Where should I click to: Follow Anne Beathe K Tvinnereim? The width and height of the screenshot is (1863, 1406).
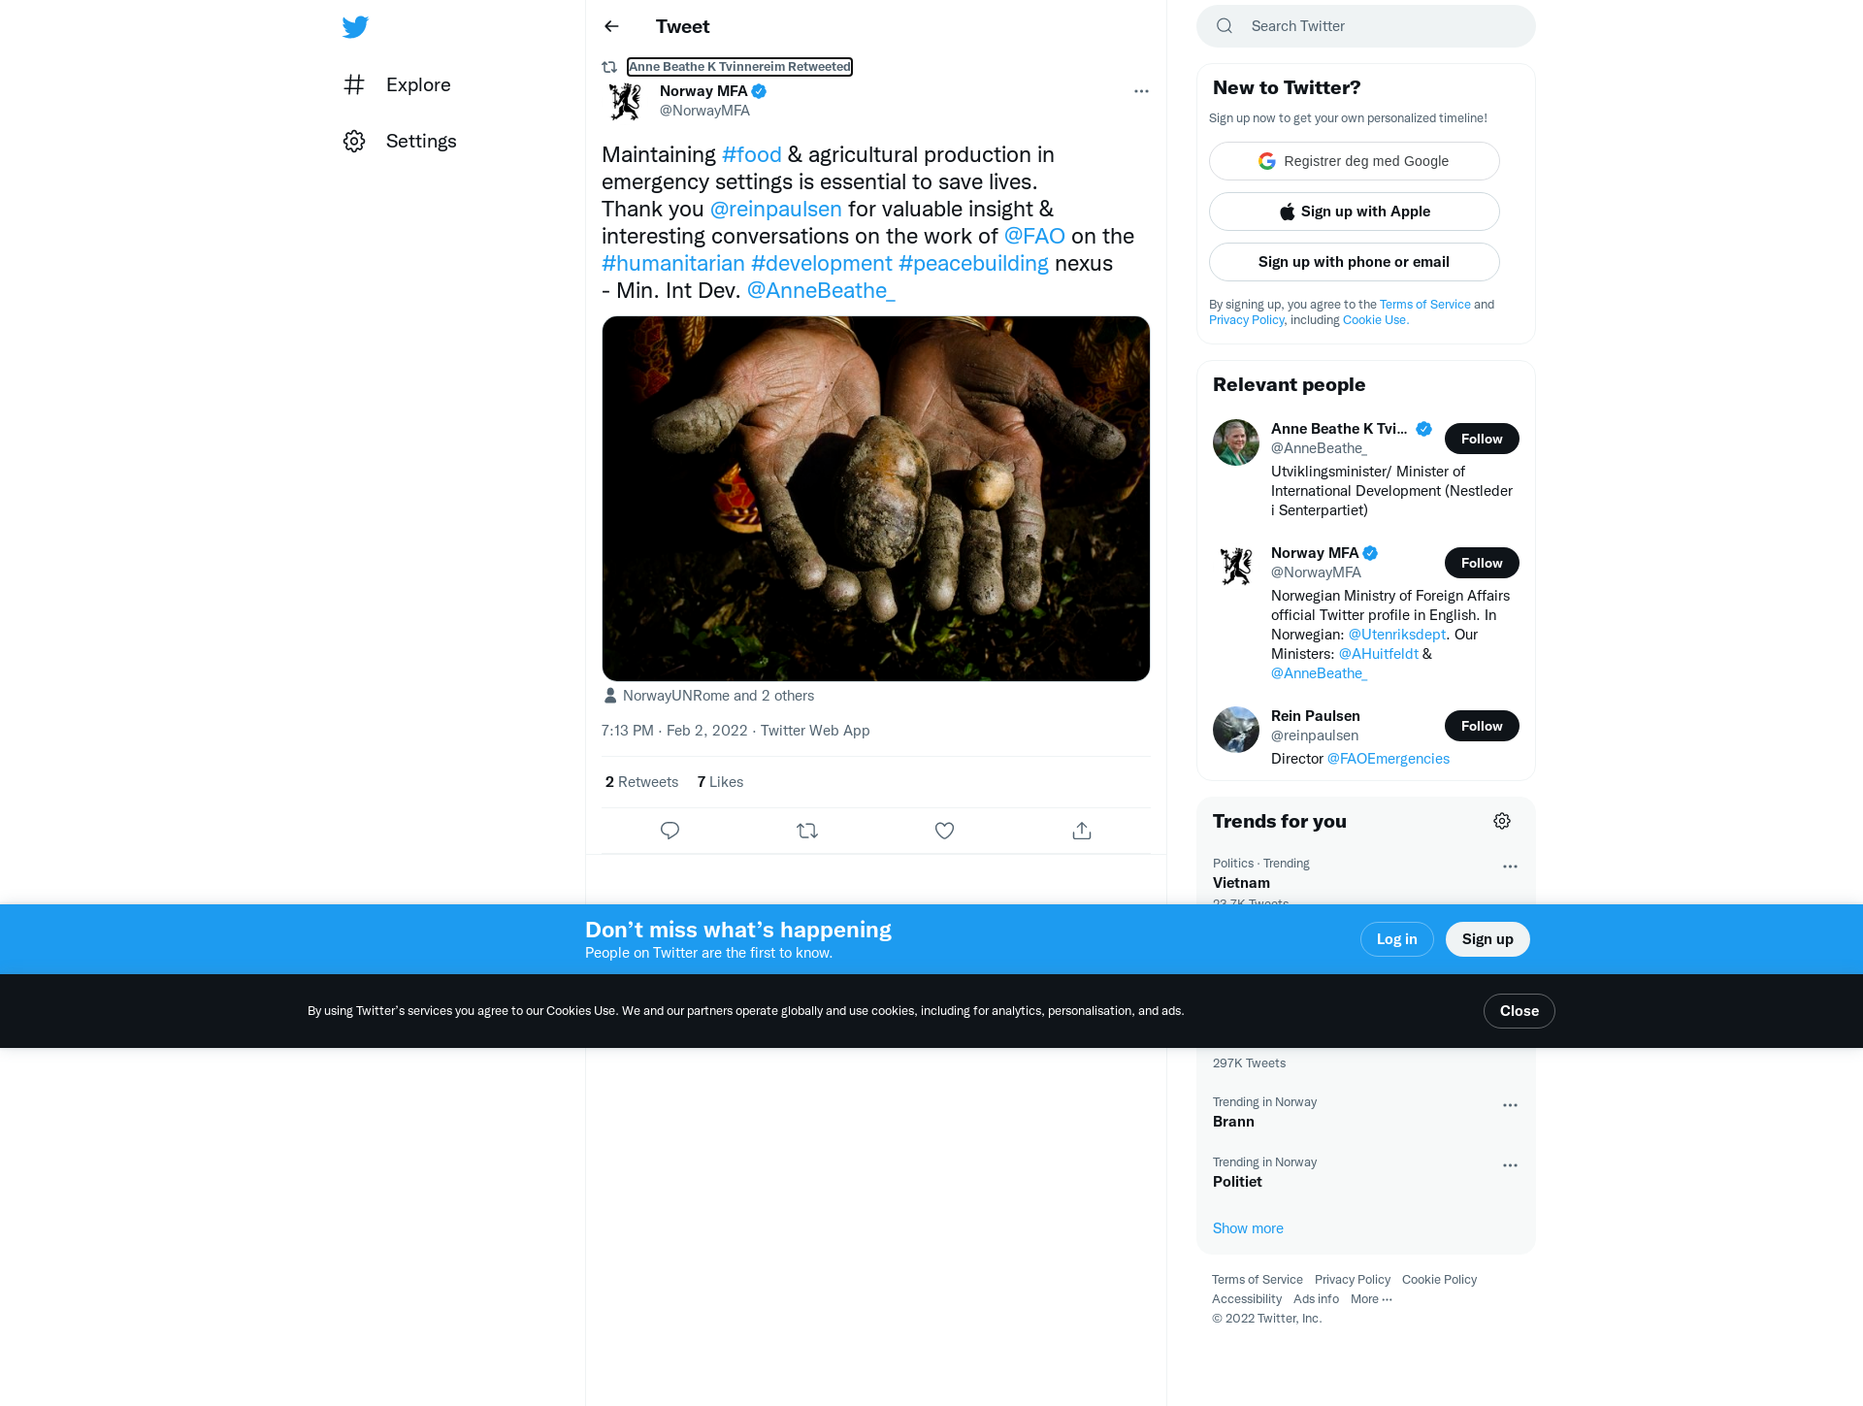[1482, 439]
